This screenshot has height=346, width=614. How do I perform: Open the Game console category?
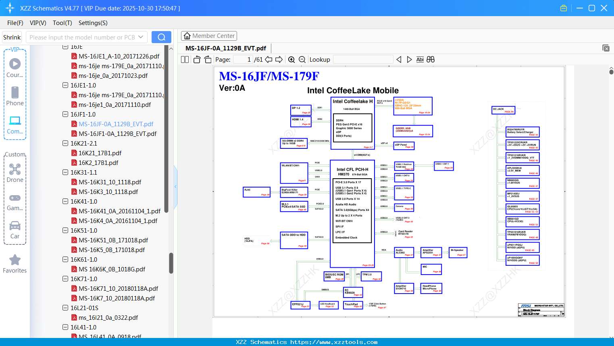point(15,202)
